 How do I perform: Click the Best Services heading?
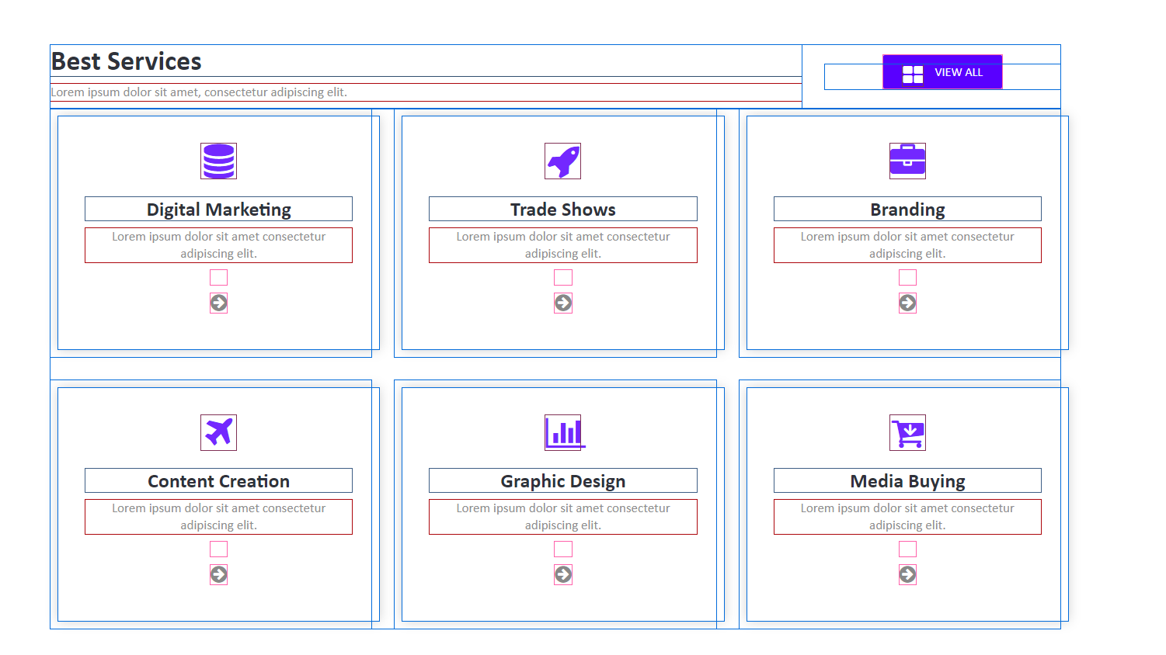[126, 61]
